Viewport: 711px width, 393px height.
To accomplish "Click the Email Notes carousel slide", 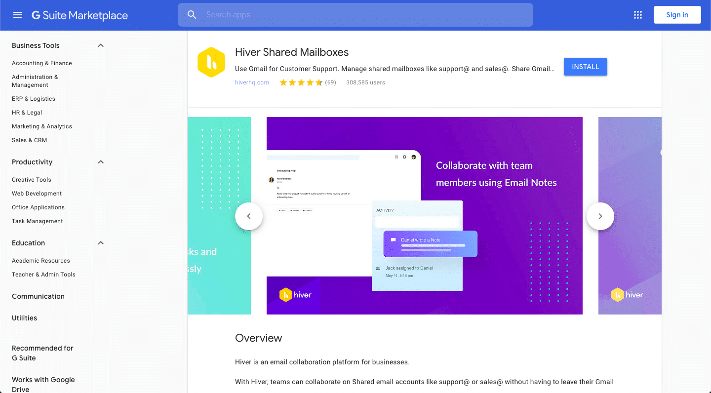I will point(425,216).
